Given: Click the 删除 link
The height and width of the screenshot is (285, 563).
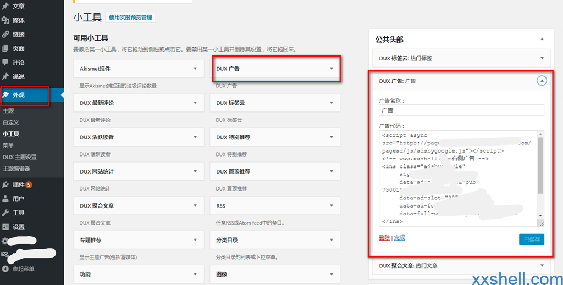Looking at the screenshot, I should (384, 238).
